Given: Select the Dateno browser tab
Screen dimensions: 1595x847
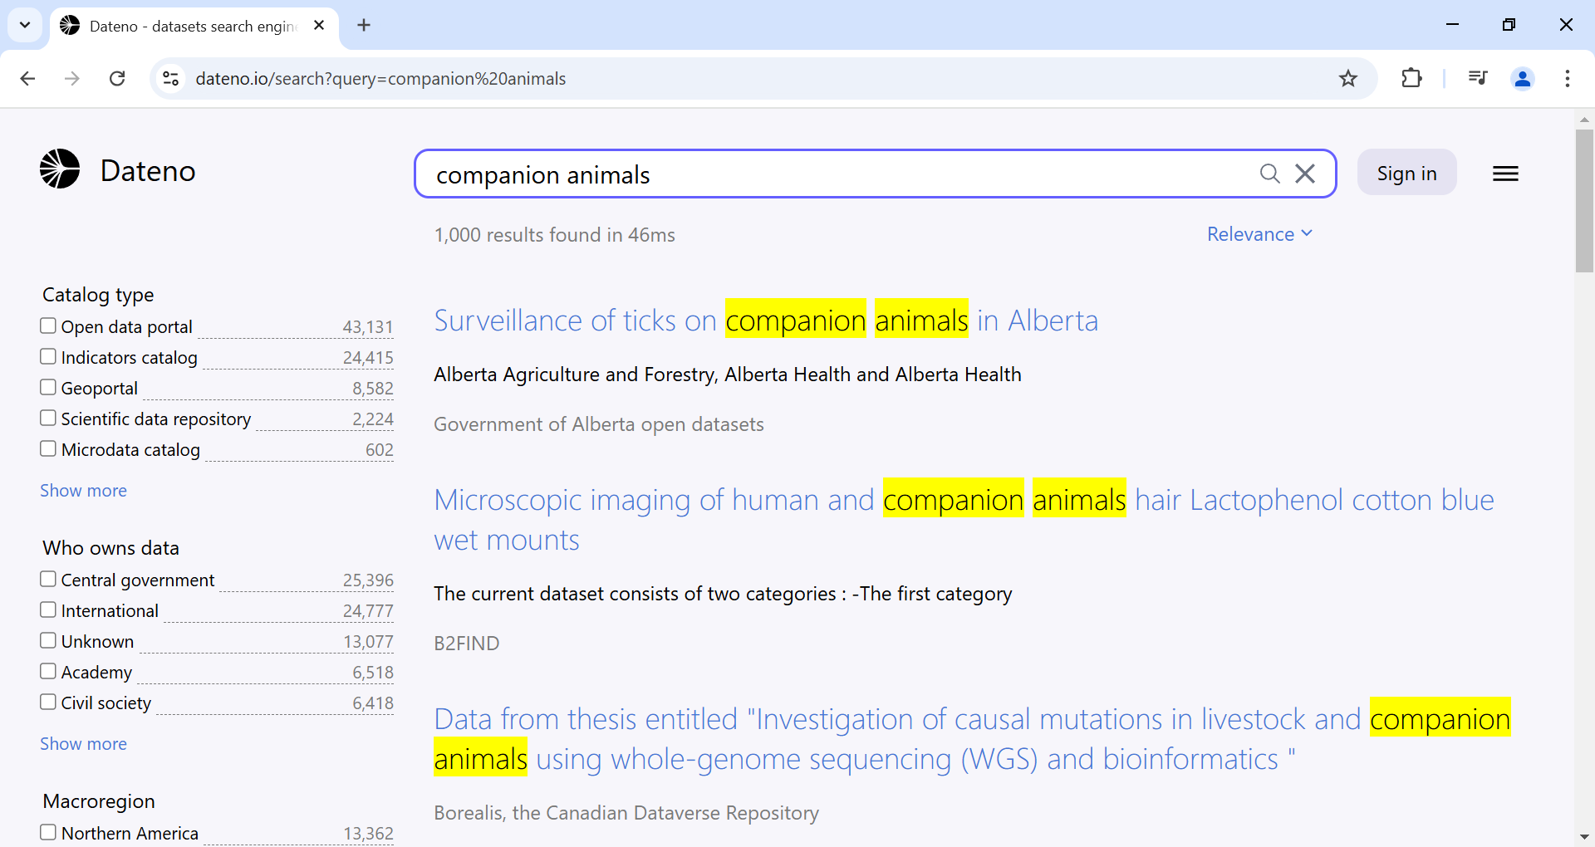Looking at the screenshot, I should 193,26.
